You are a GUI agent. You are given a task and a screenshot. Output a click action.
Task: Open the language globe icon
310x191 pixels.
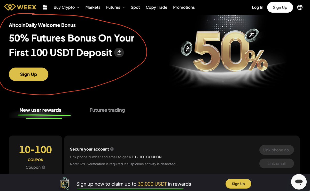(x=300, y=7)
